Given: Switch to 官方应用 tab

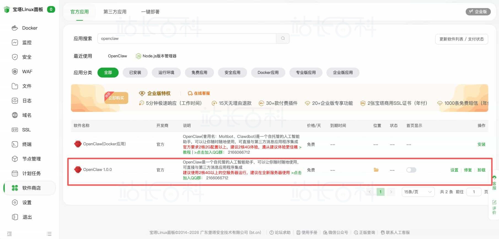Looking at the screenshot, I should pos(80,12).
